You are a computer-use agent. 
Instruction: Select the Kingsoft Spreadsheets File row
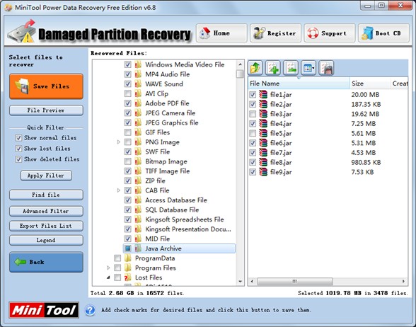pyautogui.click(x=185, y=219)
